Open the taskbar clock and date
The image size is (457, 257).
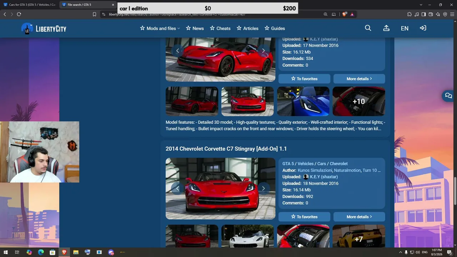pos(437,252)
